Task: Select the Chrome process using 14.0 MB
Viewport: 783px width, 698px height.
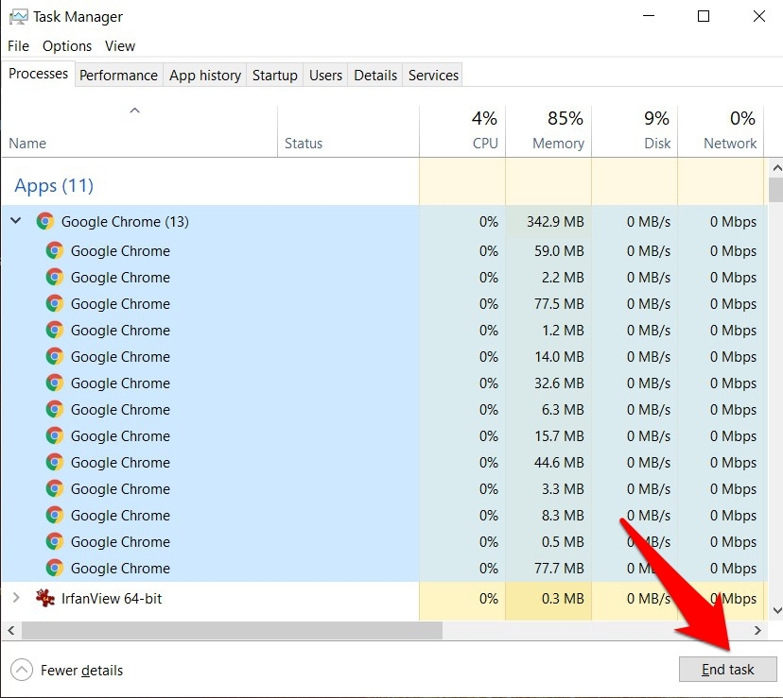Action: point(120,357)
